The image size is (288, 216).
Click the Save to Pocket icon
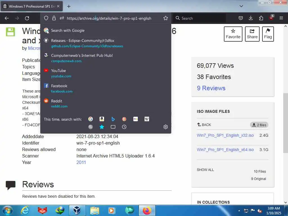click(x=241, y=18)
